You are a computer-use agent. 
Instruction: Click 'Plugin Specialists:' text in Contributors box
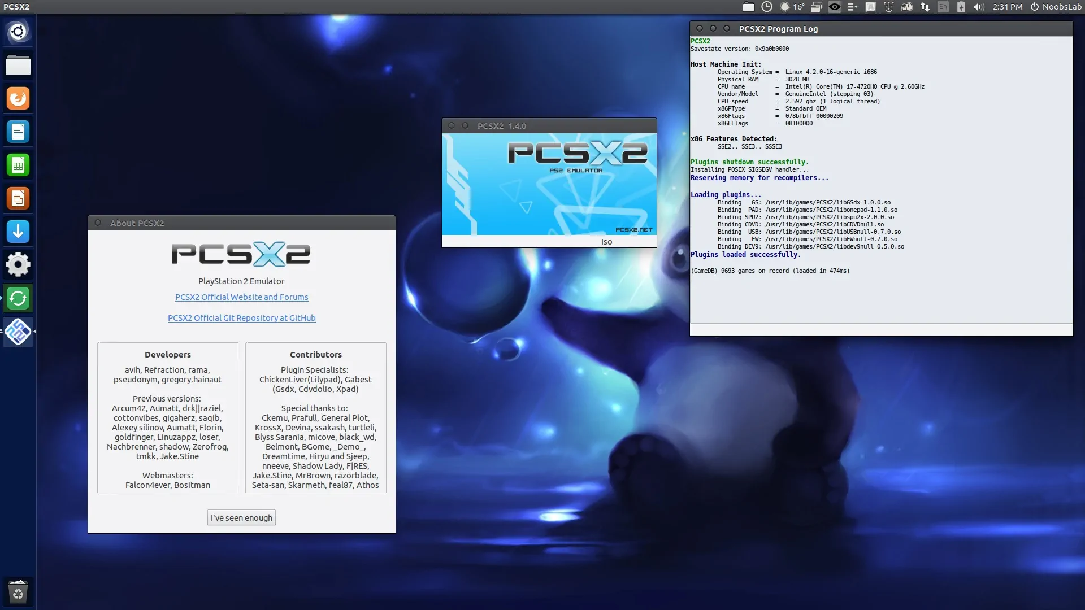(x=315, y=370)
